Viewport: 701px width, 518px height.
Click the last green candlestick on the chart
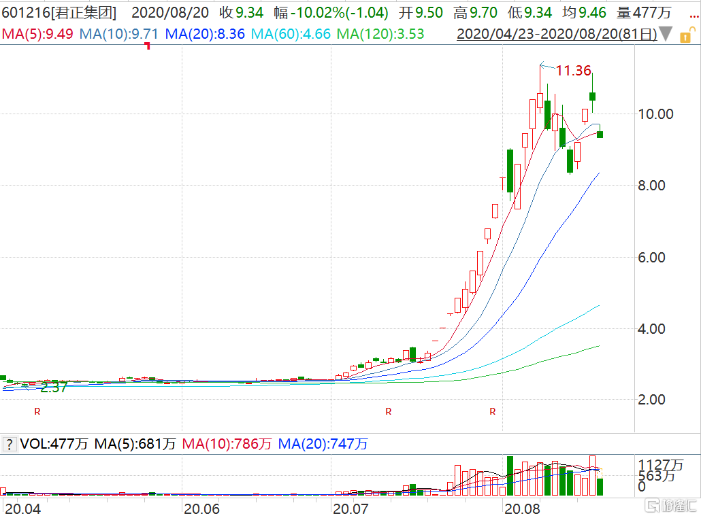tap(600, 135)
